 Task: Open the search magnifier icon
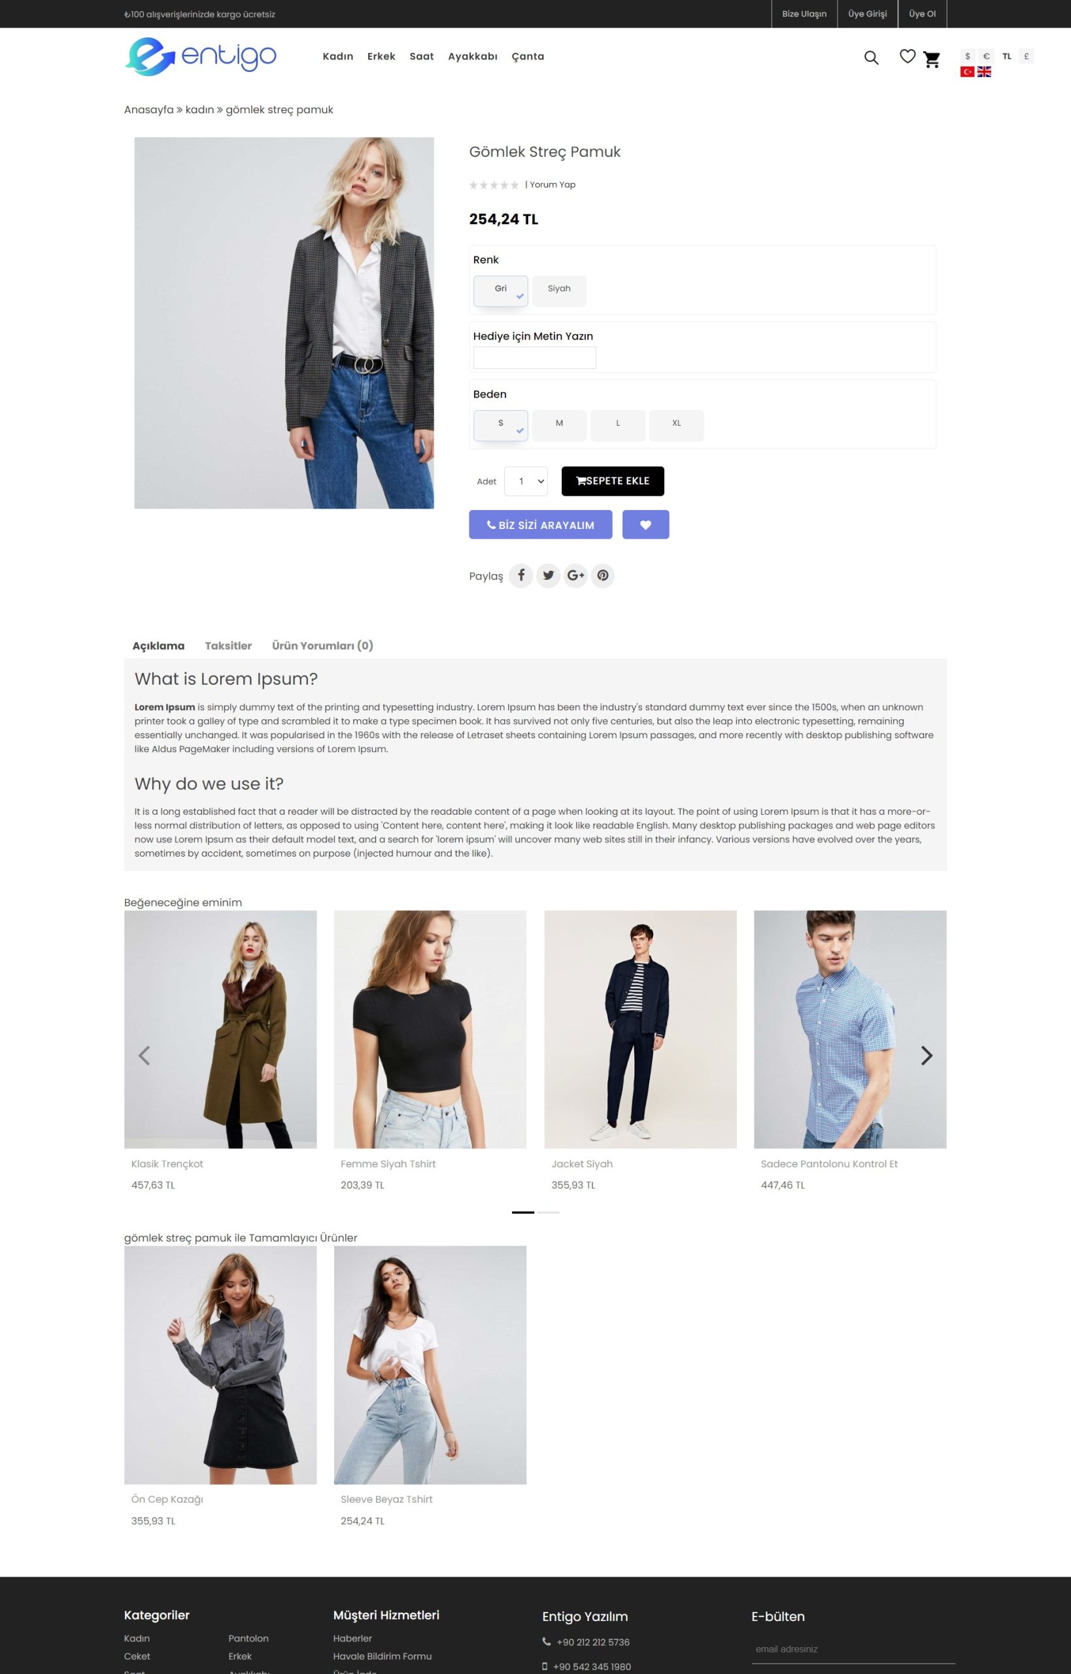[x=871, y=58]
